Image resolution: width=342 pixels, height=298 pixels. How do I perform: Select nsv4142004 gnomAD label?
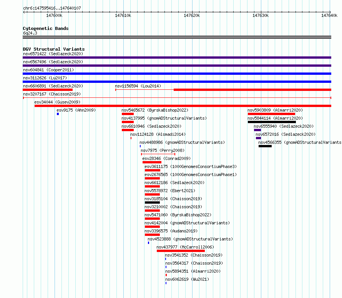[x=187, y=223]
